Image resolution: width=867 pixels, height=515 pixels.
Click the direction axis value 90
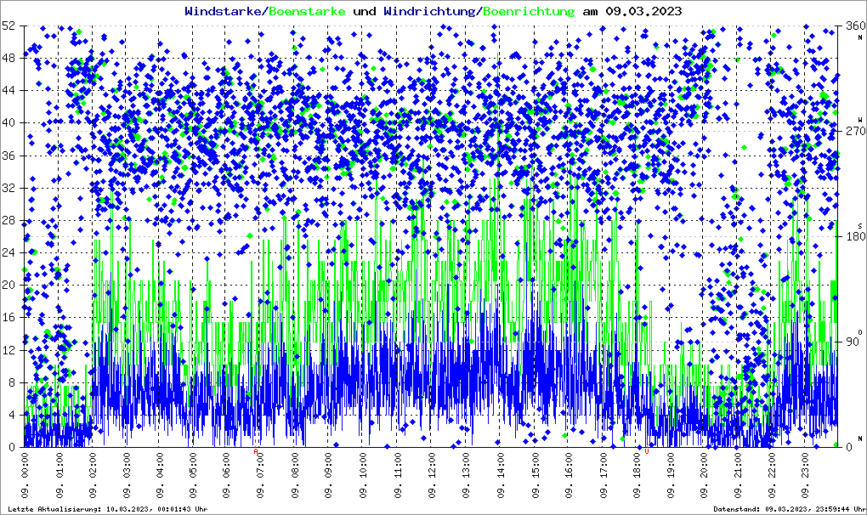click(852, 342)
